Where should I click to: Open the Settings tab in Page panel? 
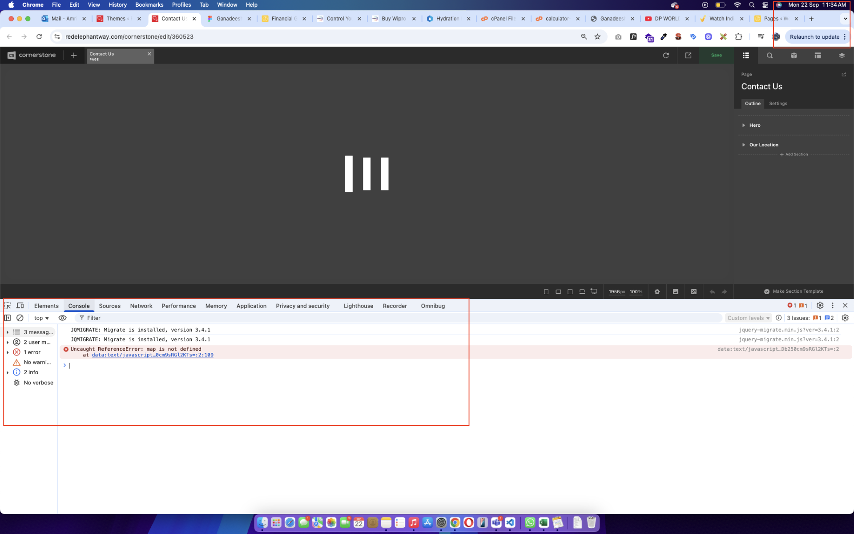(778, 103)
